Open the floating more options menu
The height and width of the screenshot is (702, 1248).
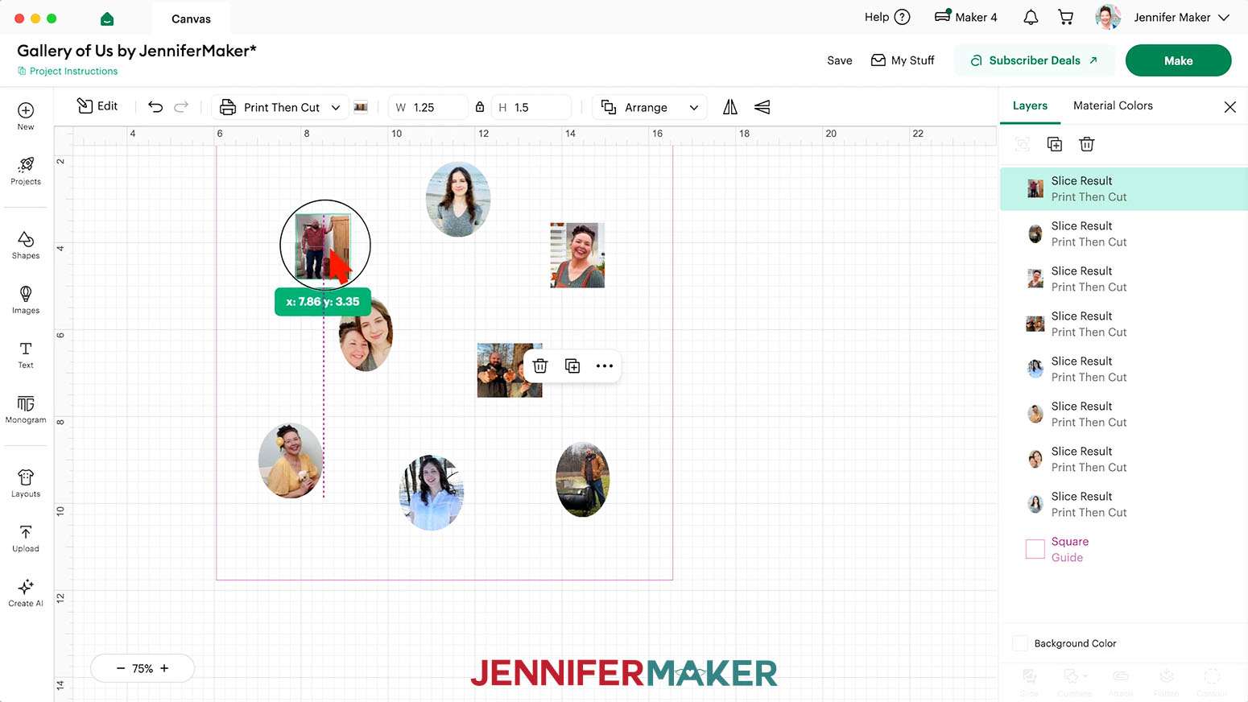point(605,366)
